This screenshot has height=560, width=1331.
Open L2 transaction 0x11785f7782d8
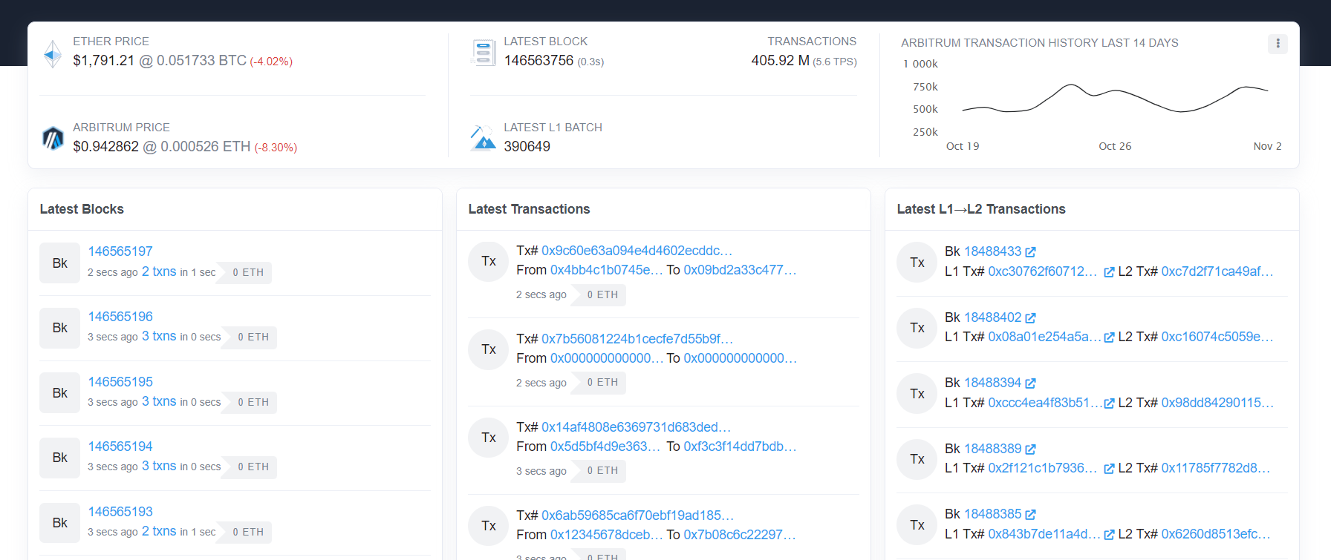click(x=1216, y=468)
